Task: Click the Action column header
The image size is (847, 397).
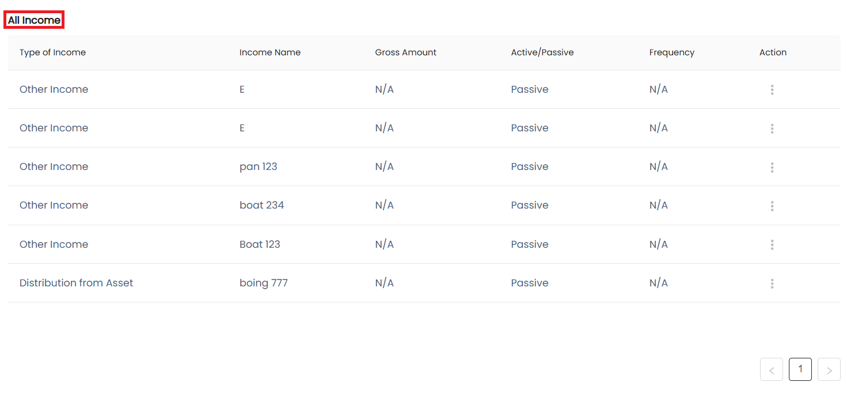Action: click(773, 52)
